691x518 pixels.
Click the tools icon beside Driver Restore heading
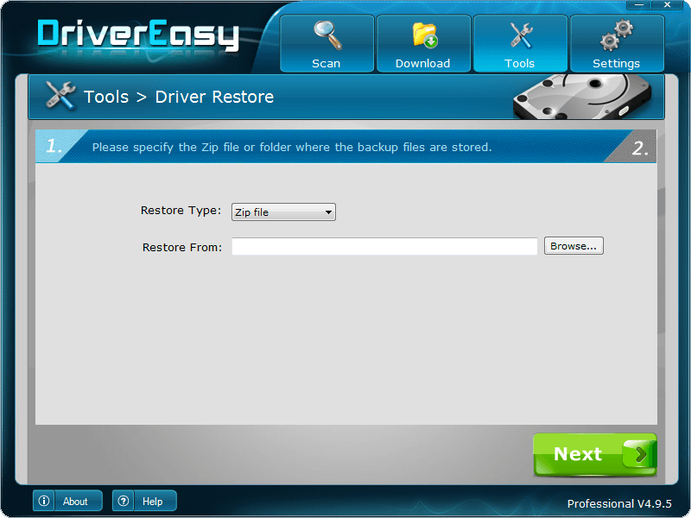(x=60, y=97)
